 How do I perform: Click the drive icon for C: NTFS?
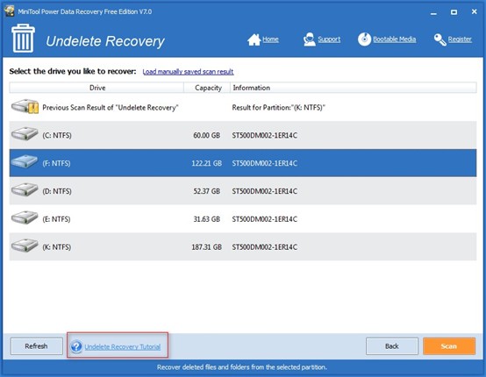coord(25,134)
